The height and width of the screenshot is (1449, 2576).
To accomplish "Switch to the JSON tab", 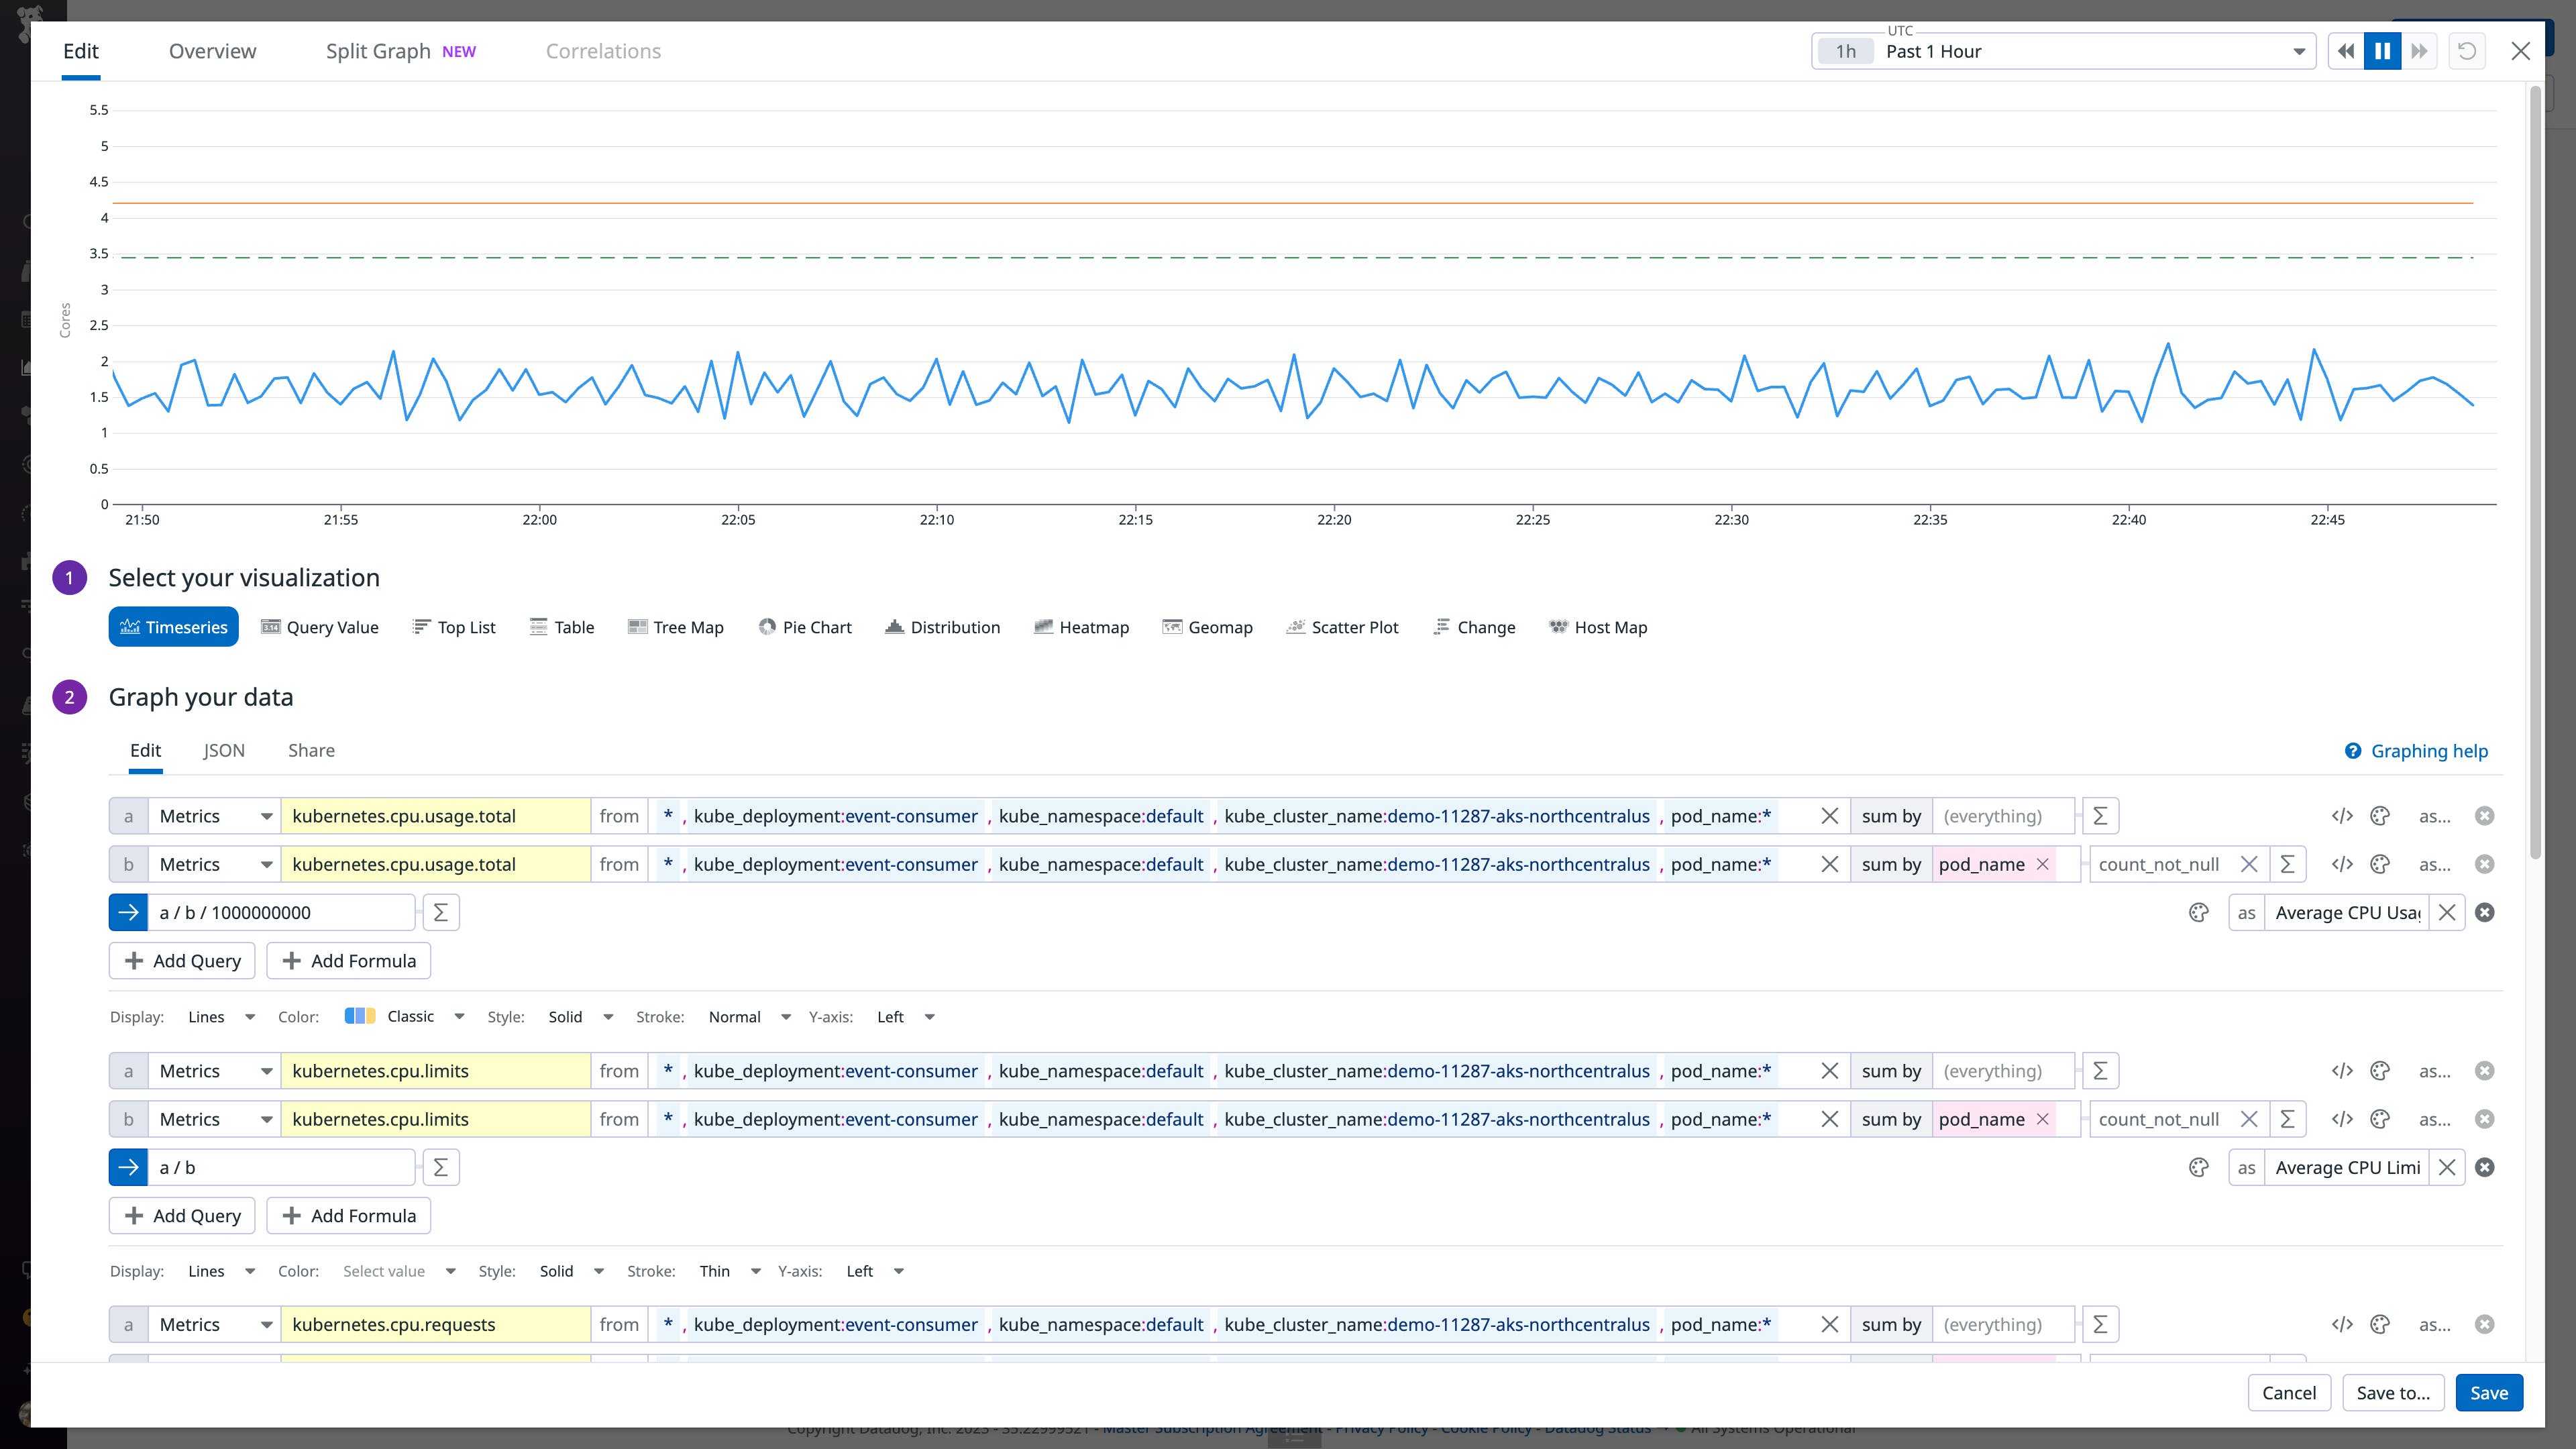I will 224,750.
